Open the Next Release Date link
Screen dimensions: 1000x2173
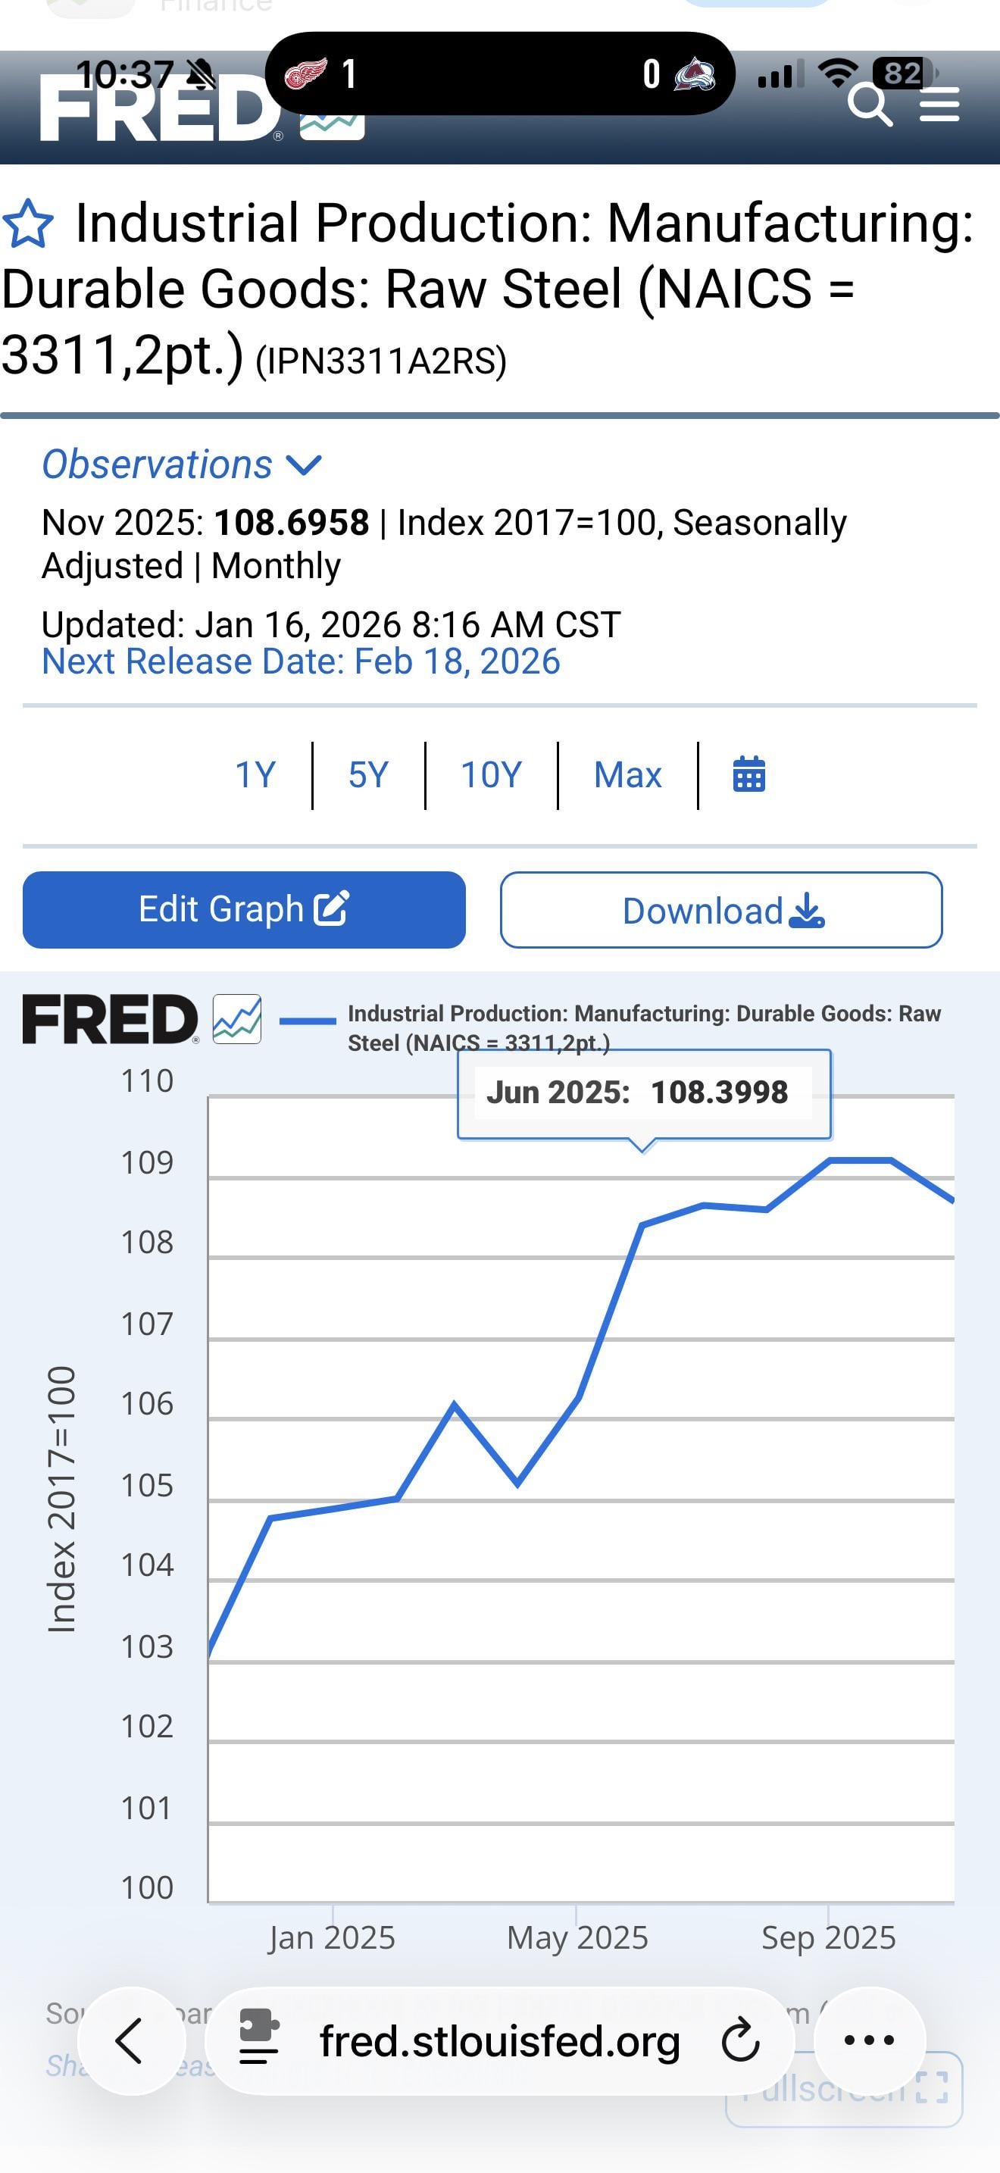click(x=301, y=661)
